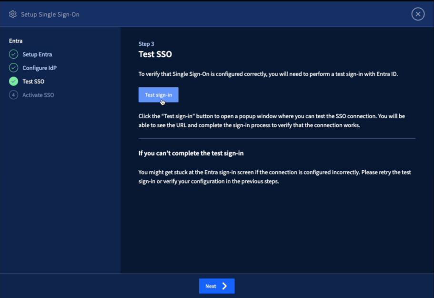Click the paragraph starting 'To verify that Single Sign-On'
This screenshot has width=434, height=298.
[x=268, y=74]
